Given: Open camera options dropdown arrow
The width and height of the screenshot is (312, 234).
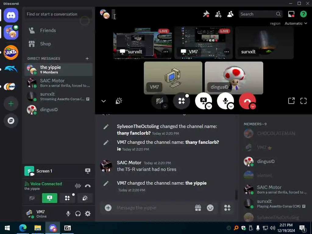Looking at the screenshot, I should pos(165,106).
